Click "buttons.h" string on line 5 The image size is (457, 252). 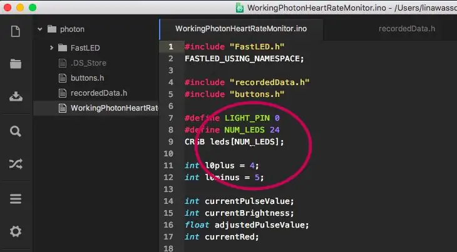(257, 94)
